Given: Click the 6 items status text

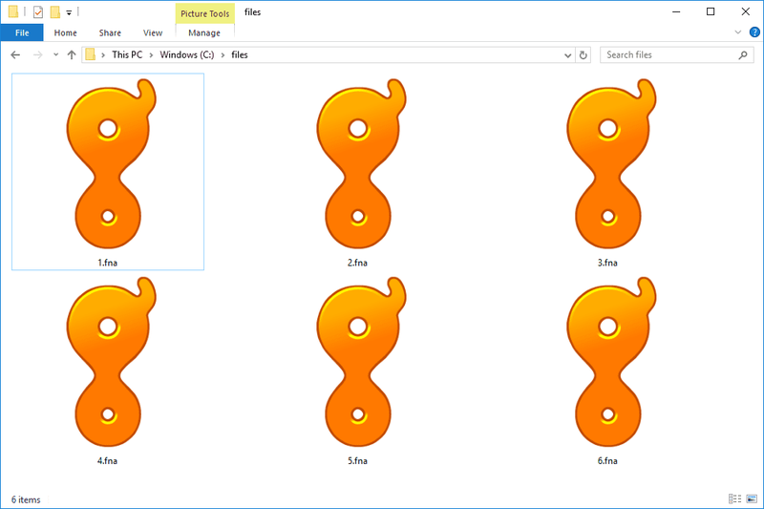Looking at the screenshot, I should click(26, 499).
